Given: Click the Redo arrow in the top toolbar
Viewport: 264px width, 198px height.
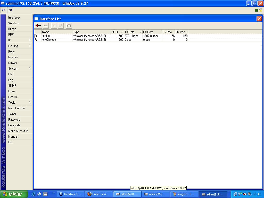Looking at the screenshot, I should (x=10, y=10).
